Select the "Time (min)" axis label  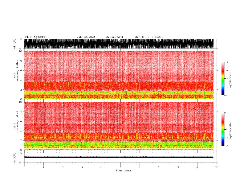pyautogui.click(x=123, y=170)
